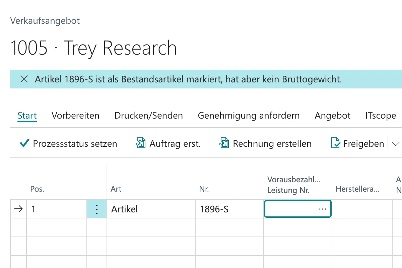402x268 pixels.
Task: Open lookup dots in Vorausbezahlte Leistung Nr. field
Action: pyautogui.click(x=322, y=209)
